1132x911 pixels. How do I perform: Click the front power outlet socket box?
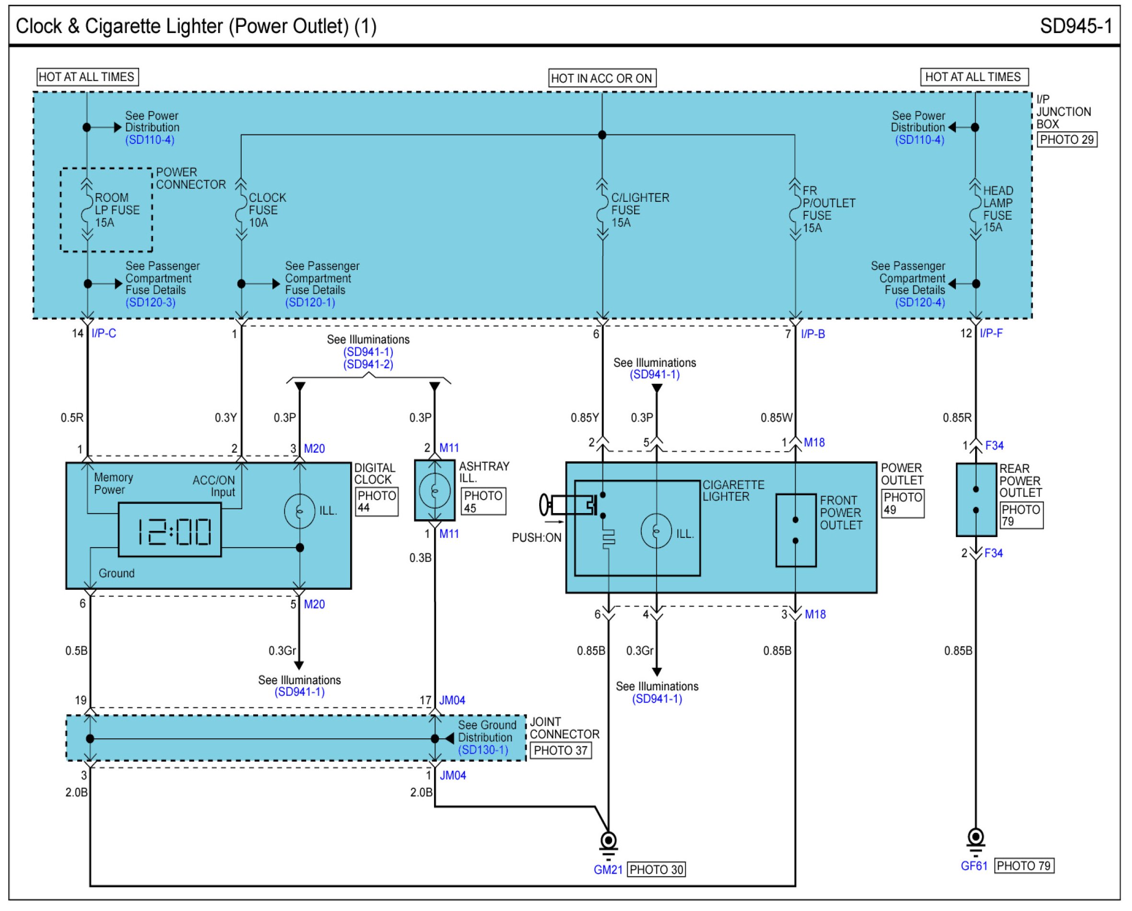795,530
